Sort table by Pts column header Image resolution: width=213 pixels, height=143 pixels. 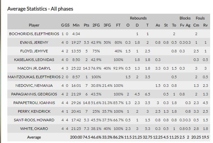(x=86, y=25)
